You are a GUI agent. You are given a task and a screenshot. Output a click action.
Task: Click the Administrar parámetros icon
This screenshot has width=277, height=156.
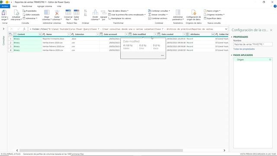(x=178, y=13)
